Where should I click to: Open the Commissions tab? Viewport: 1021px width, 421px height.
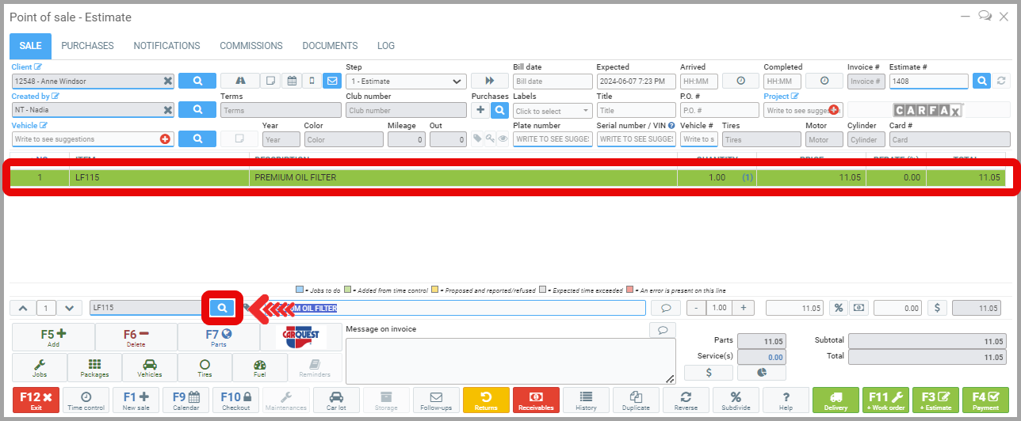[250, 46]
